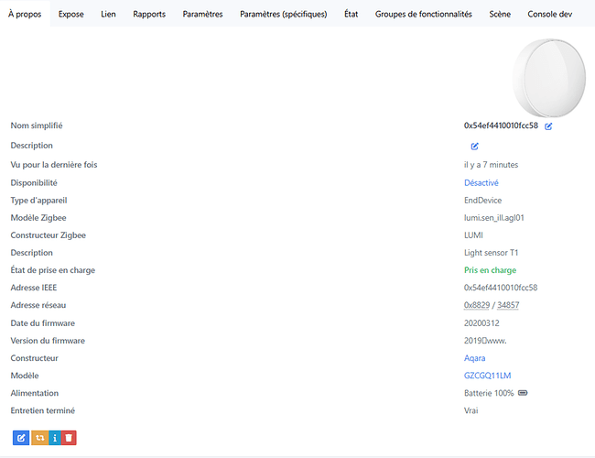Screen dimensions: 595x458
Task: Click the LUMI Zigbee manufacturer value
Action: coord(473,235)
